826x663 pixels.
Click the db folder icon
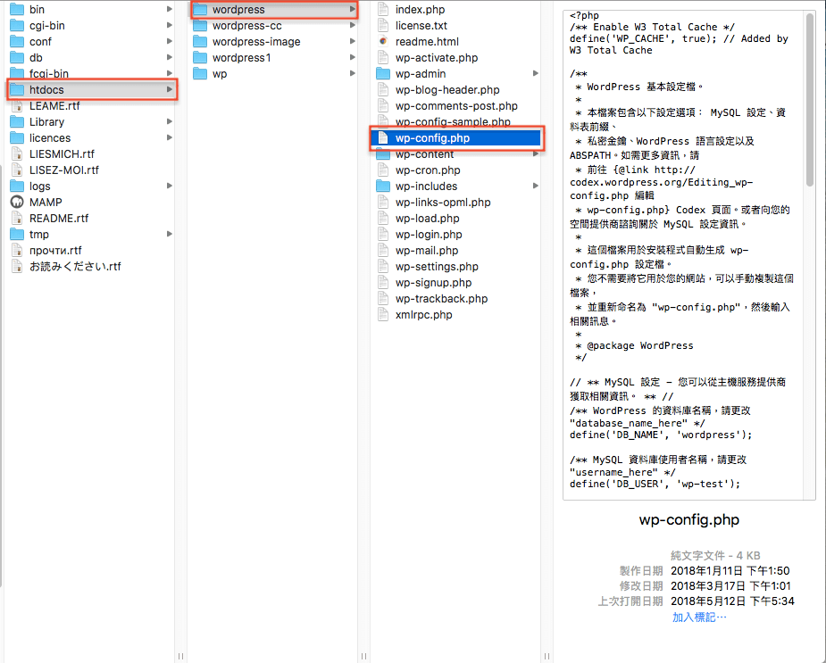(x=17, y=57)
